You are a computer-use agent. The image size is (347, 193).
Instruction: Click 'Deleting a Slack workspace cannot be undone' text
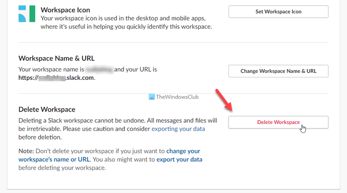click(82, 121)
